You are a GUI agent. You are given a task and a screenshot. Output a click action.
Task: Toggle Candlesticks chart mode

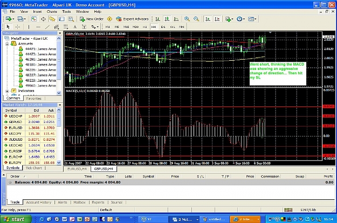coord(167,19)
